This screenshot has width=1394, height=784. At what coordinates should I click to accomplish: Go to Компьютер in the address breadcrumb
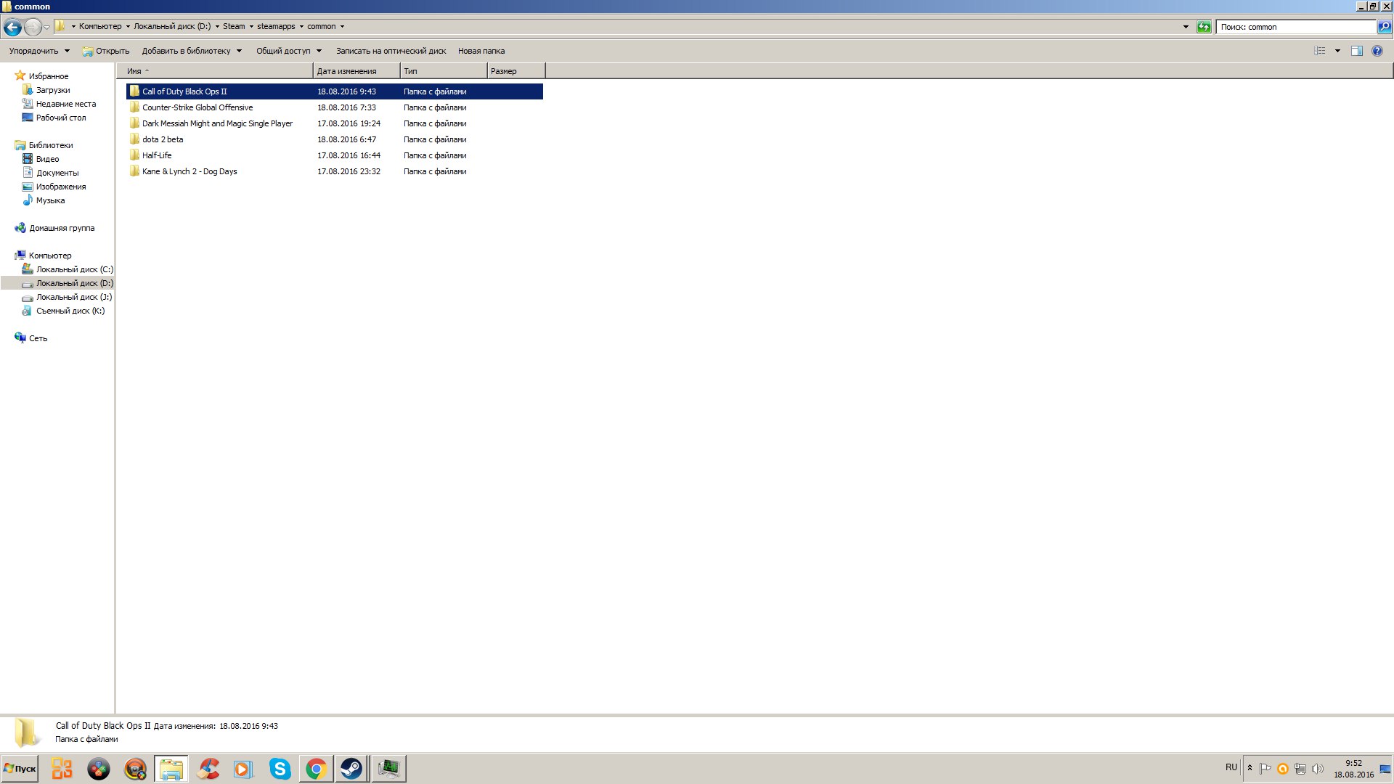coord(100,26)
